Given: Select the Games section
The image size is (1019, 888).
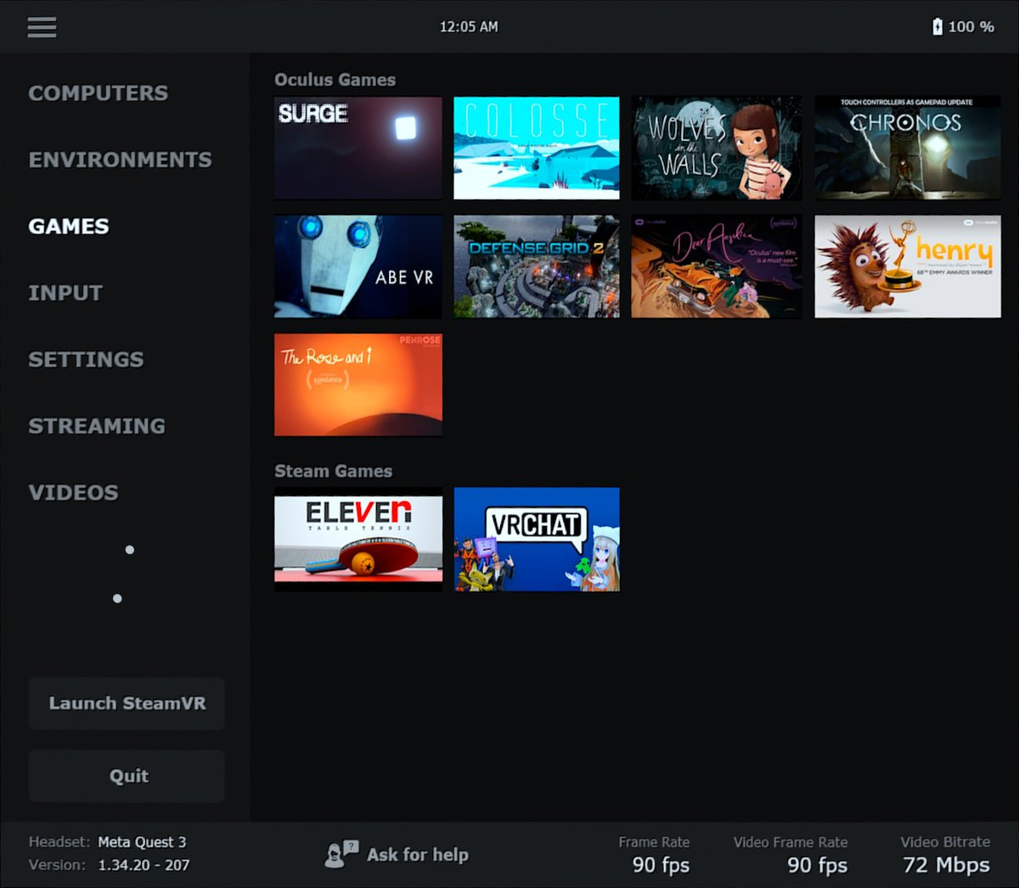Looking at the screenshot, I should coord(69,226).
